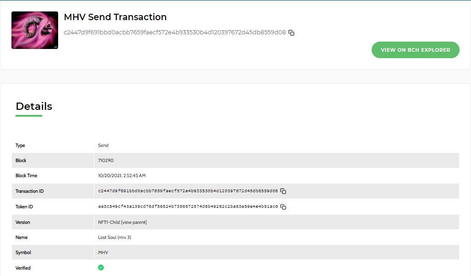Open the pink skull NFT thumbnail
Viewport: 471px width, 276px height.
(x=35, y=30)
